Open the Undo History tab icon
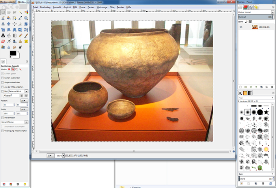 pyautogui.click(x=256, y=7)
